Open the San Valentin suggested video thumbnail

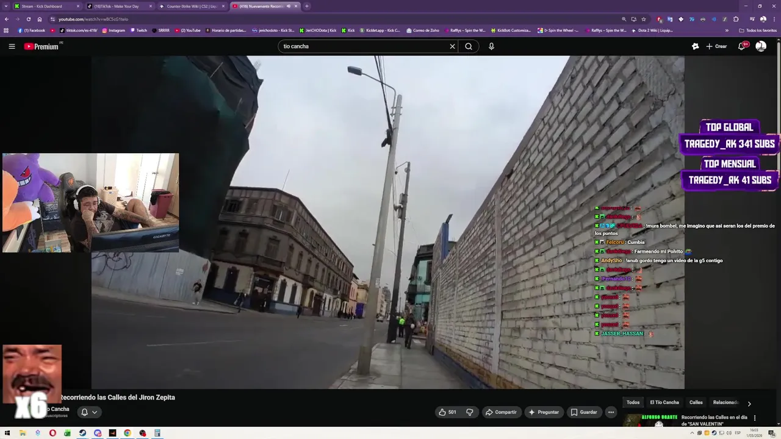tap(650, 421)
